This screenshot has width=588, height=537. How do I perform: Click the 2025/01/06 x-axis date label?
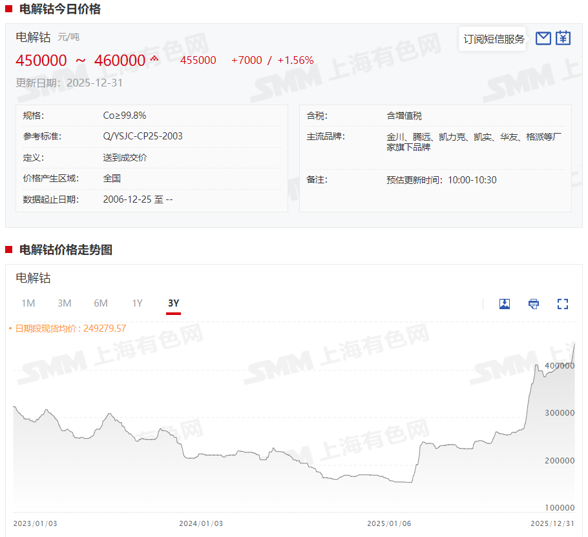pos(389,523)
